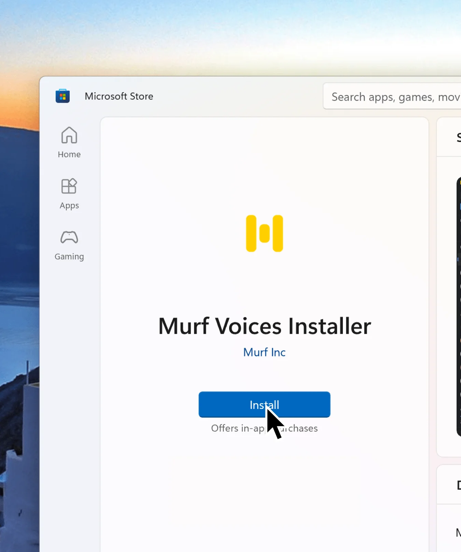Open the Gaming section in sidebar
Image resolution: width=461 pixels, height=552 pixels.
[69, 245]
